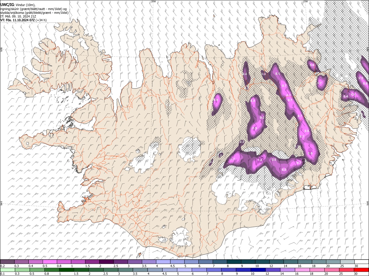Viewport: 369px width, 276px height.
Task: Click the '(+34 h)' forecast offset text
Action: (x=41, y=20)
